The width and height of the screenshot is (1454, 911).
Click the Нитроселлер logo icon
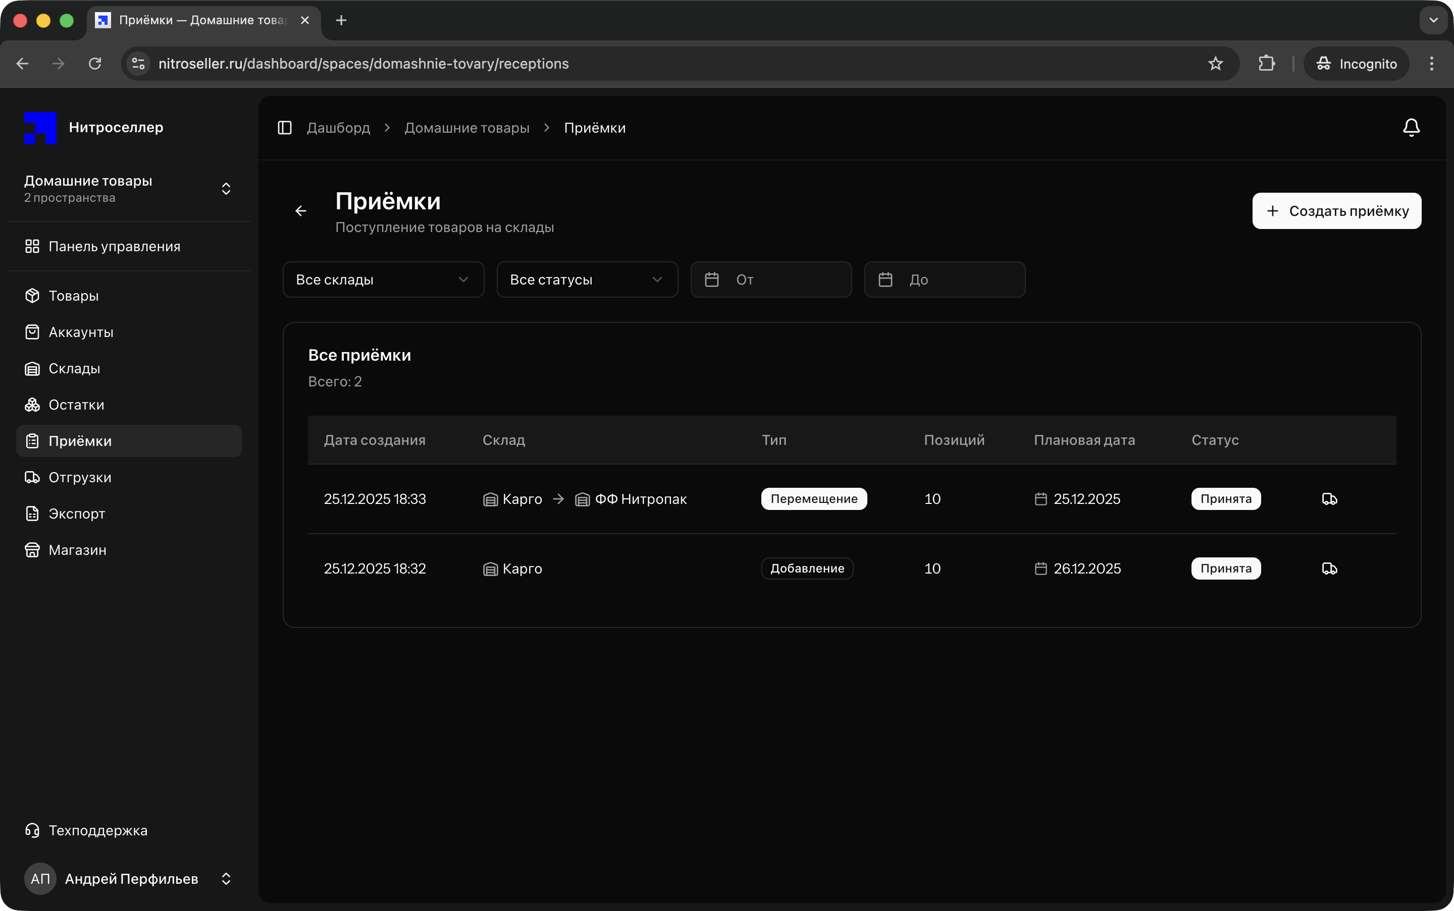coord(40,128)
